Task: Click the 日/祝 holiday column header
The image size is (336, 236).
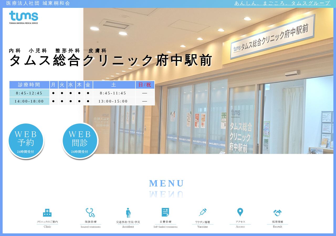Action: (145, 85)
